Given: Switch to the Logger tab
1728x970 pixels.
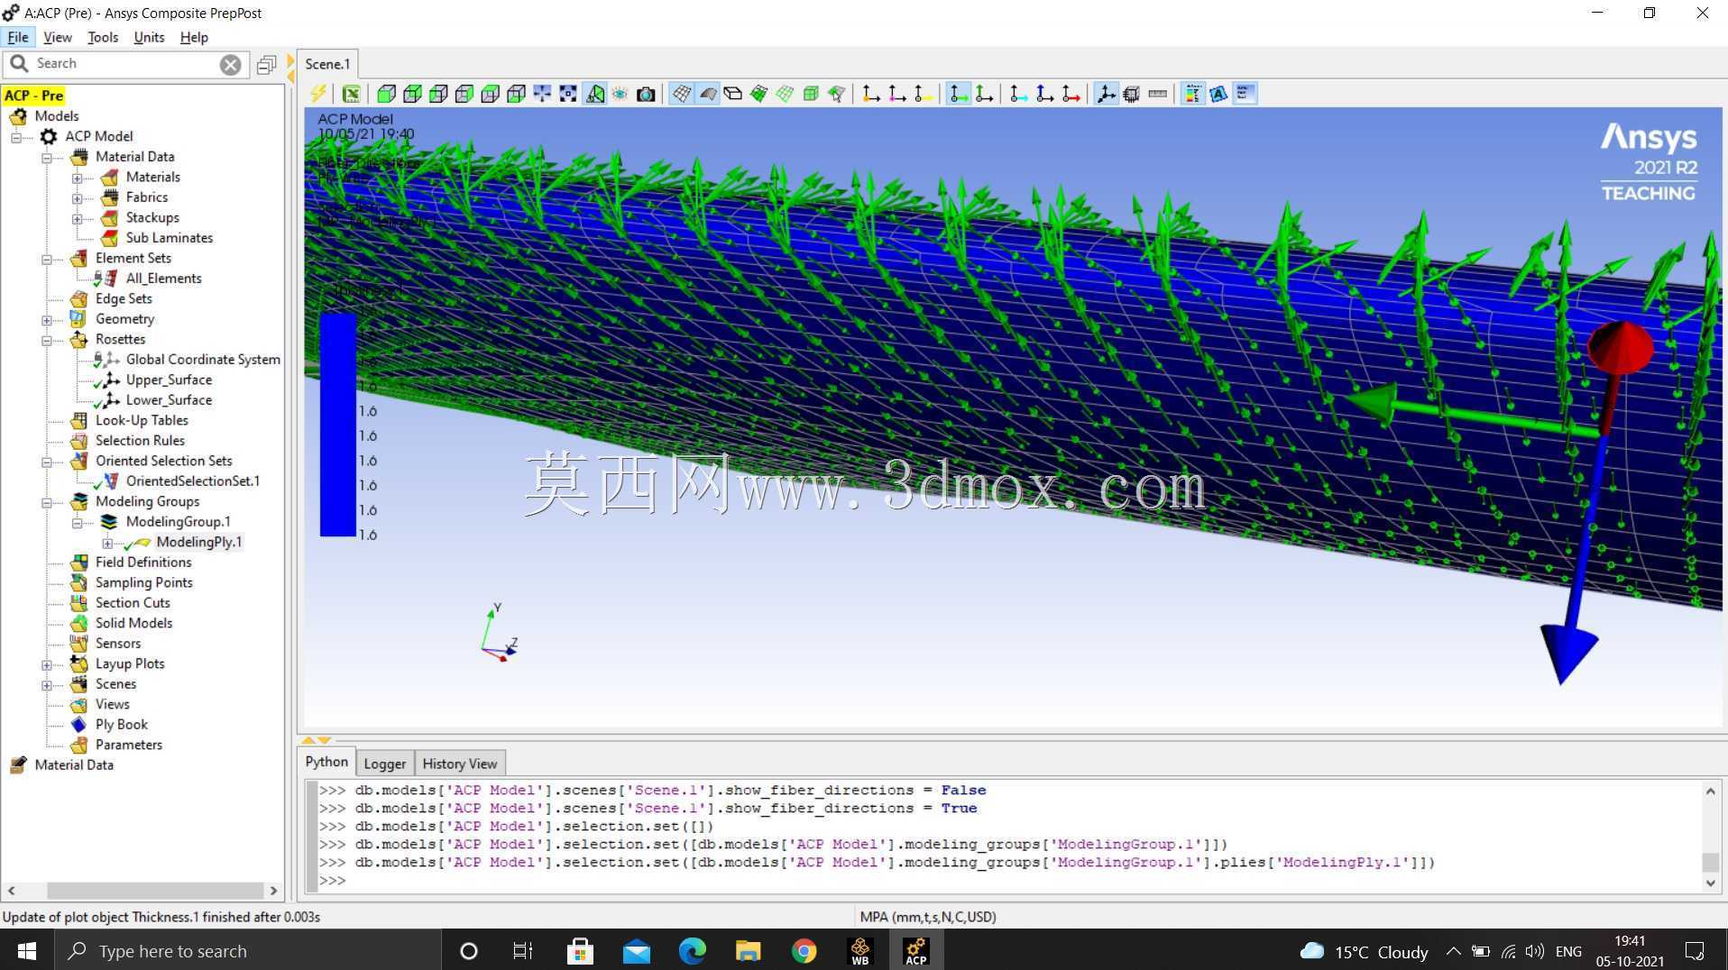Looking at the screenshot, I should point(384,764).
